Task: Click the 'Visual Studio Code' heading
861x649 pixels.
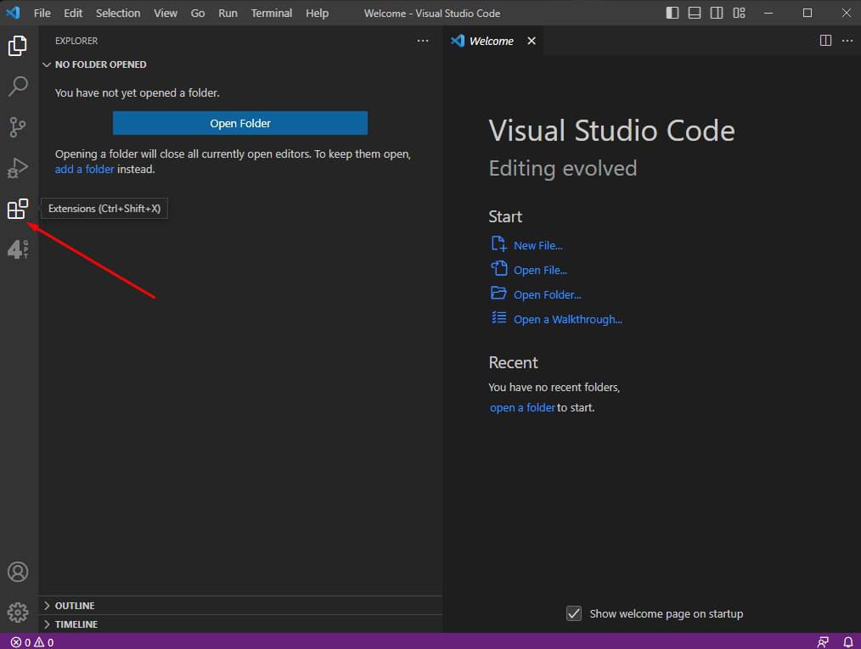Action: click(x=611, y=131)
